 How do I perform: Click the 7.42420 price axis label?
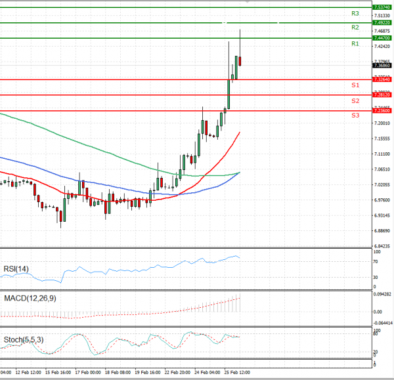pos(382,47)
